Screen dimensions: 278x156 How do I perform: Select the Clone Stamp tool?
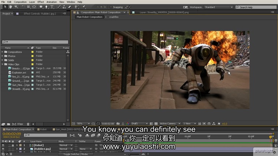click(x=64, y=7)
